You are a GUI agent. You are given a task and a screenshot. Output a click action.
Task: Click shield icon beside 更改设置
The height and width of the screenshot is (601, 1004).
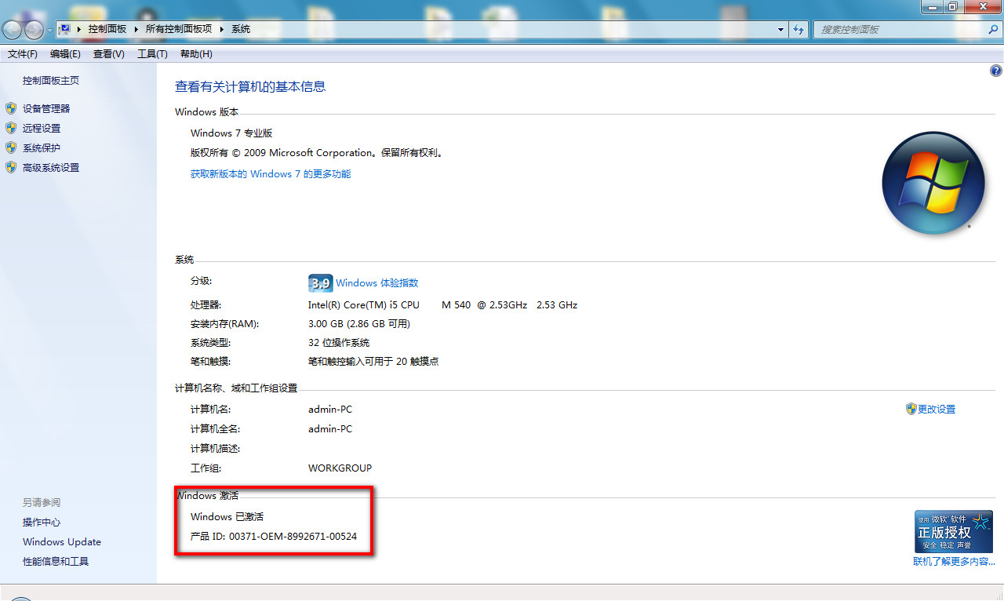[911, 409]
